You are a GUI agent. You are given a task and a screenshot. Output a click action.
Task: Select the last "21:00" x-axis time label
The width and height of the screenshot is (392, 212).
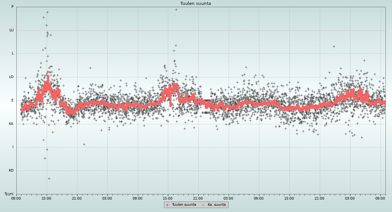320,198
